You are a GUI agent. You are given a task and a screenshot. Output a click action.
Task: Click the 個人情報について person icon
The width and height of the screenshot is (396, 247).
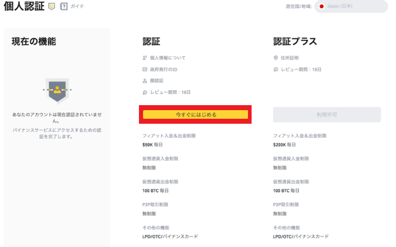click(145, 58)
